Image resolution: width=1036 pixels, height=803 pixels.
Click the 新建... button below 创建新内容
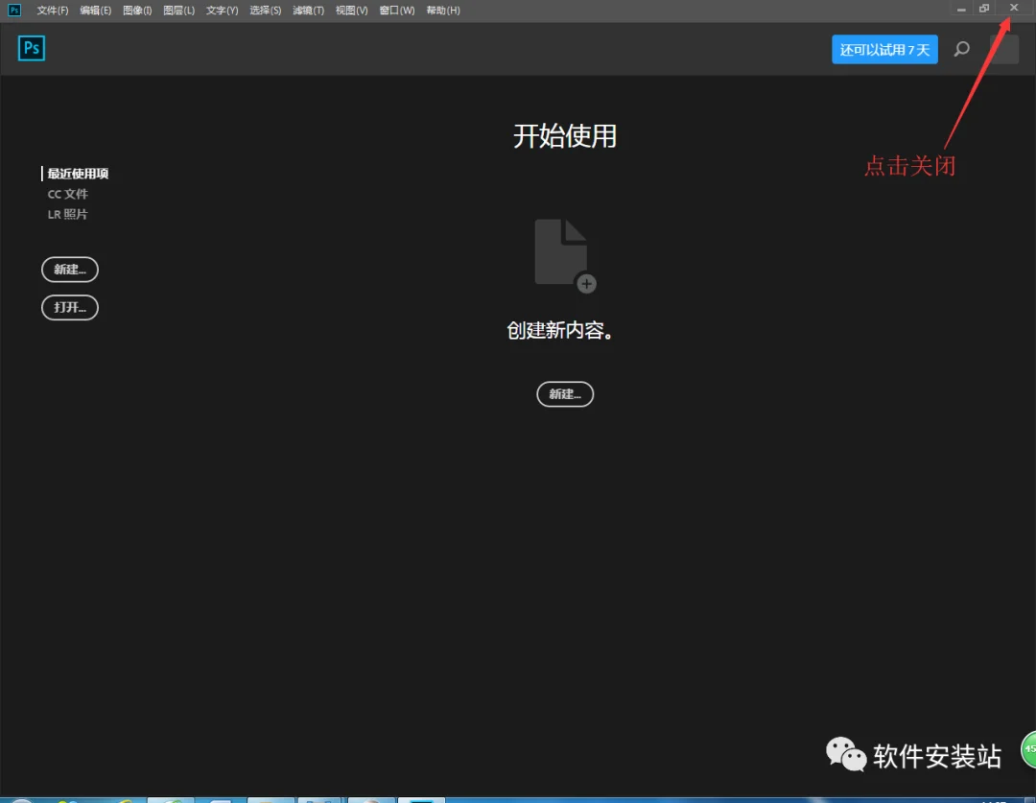[x=565, y=394]
